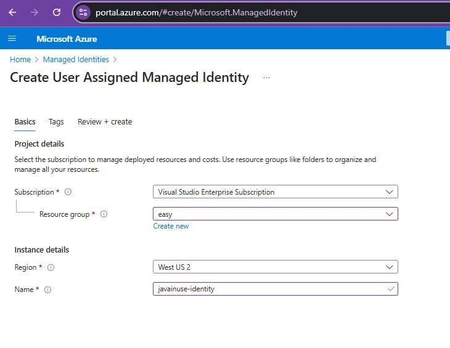Go back with the browser back arrow

click(x=12, y=12)
